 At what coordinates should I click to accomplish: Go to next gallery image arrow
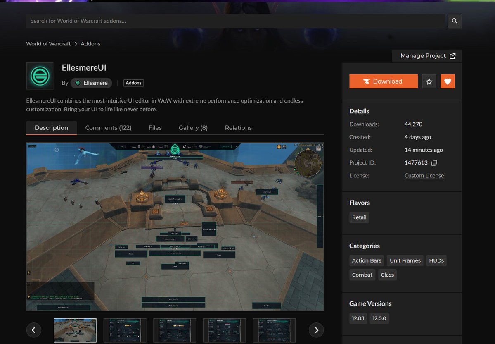(316, 330)
